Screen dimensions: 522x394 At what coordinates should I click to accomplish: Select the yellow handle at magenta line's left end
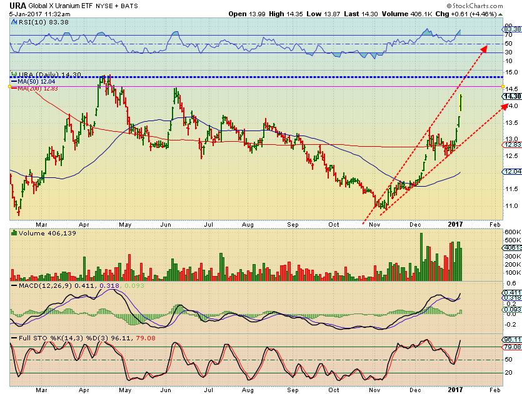click(x=9, y=86)
